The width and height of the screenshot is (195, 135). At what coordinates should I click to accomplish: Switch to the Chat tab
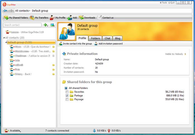point(108,38)
